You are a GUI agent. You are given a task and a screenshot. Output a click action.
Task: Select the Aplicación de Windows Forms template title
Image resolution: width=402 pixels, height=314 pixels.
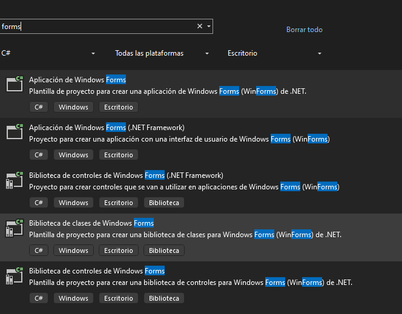click(x=77, y=80)
